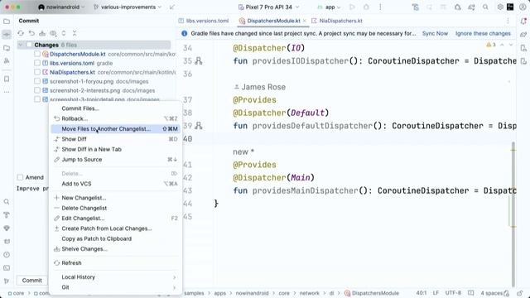530x298 pixels.
Task: Toggle the Amend checkbox
Action: pos(20,177)
